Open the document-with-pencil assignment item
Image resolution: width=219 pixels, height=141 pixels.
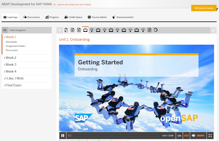156,30
